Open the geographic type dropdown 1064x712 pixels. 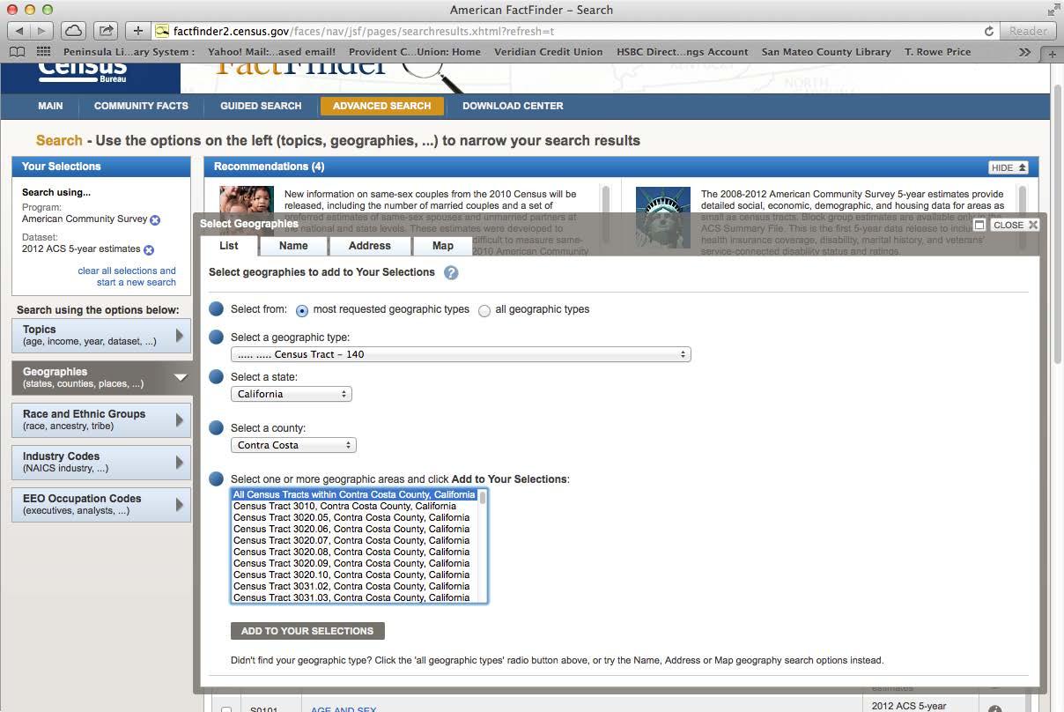(461, 354)
